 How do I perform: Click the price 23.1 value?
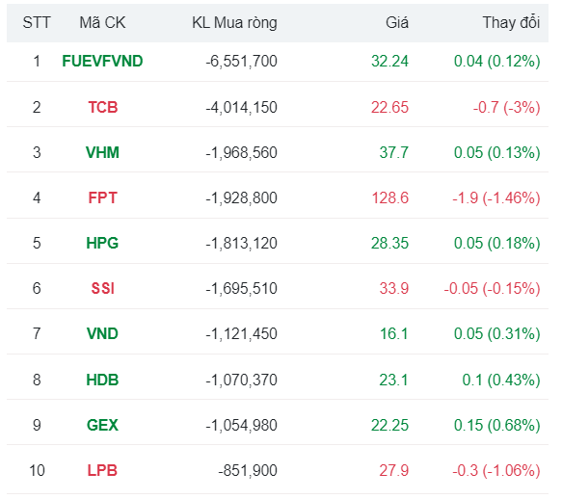(394, 380)
